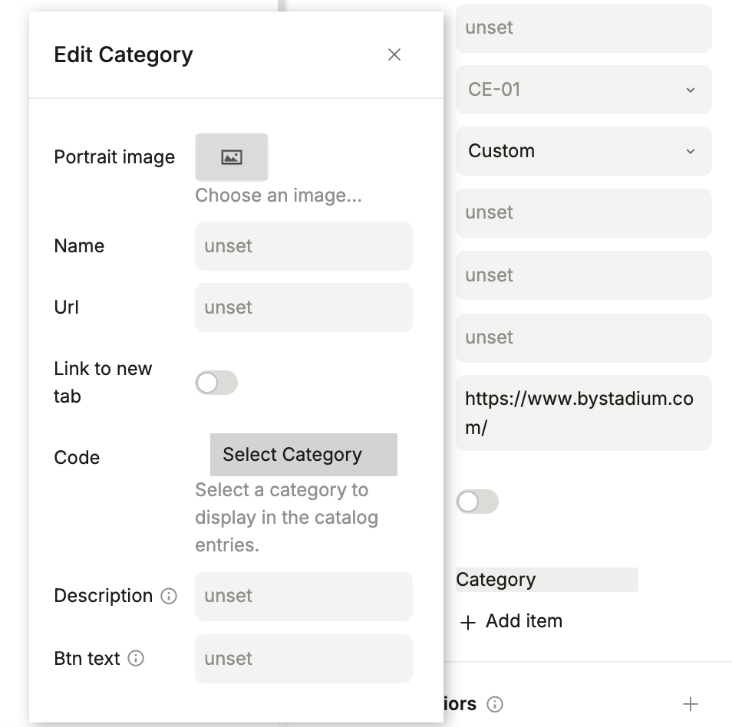Click the Name input field
This screenshot has width=732, height=727.
303,246
